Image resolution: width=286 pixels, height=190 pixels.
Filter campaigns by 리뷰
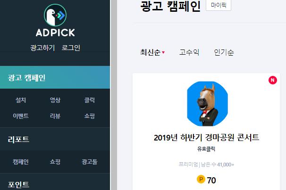click(55, 116)
